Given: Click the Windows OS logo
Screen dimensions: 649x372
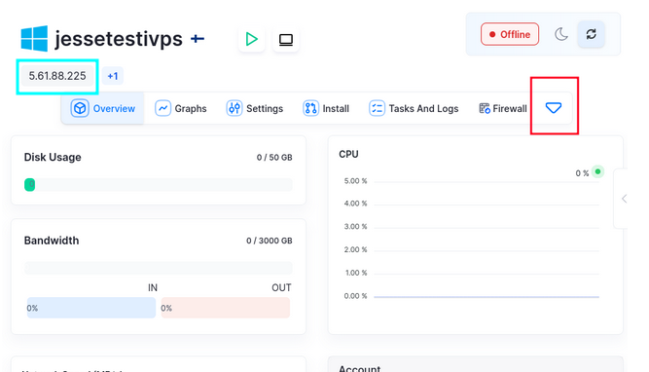Looking at the screenshot, I should (x=34, y=39).
